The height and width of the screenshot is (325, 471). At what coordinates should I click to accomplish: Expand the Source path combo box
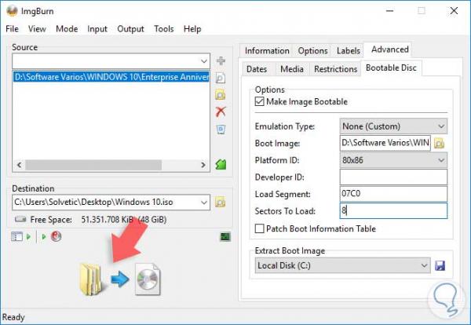click(x=204, y=61)
